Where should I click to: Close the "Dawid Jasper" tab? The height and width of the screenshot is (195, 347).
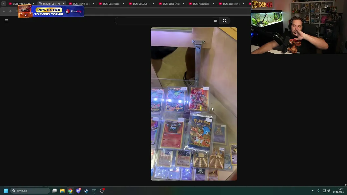coord(123,4)
